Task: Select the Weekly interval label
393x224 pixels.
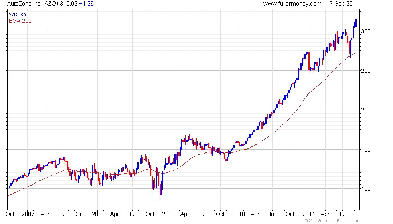Action: (18, 14)
